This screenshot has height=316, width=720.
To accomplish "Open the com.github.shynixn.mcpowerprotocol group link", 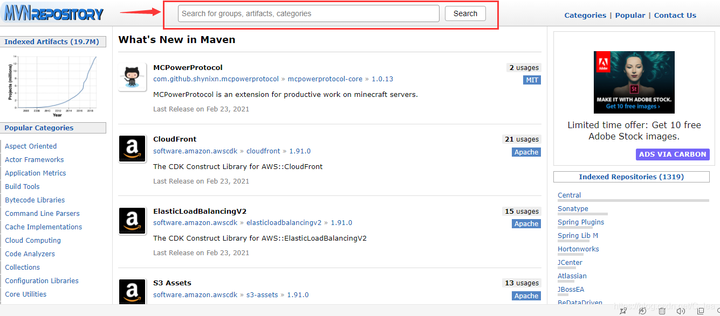I will (x=216, y=79).
